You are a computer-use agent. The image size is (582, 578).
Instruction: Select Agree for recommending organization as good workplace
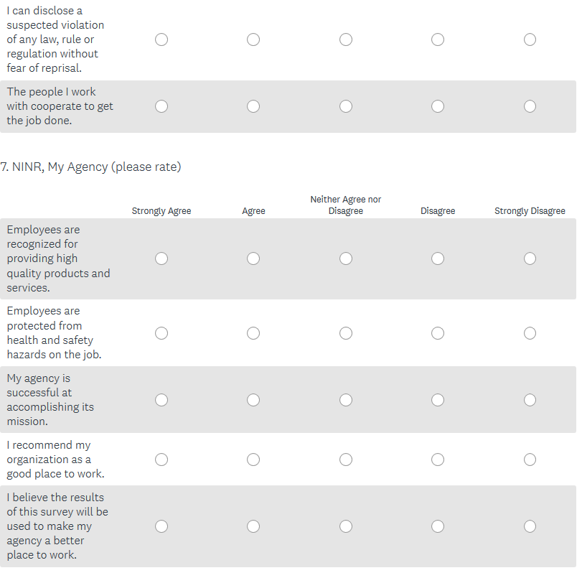click(x=253, y=460)
